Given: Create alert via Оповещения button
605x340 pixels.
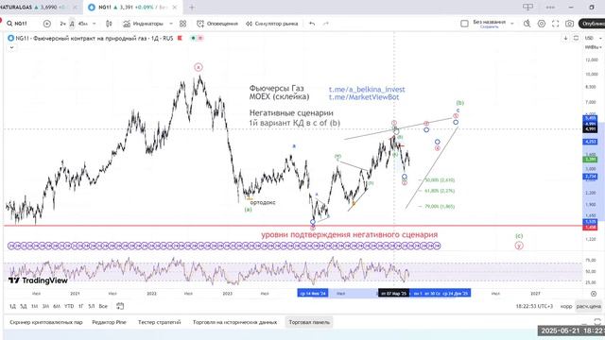Looking at the screenshot, I should pyautogui.click(x=217, y=24).
